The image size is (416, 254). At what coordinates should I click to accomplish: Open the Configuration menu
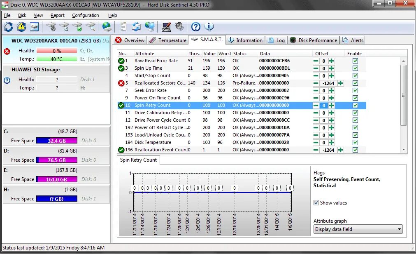tap(86, 15)
